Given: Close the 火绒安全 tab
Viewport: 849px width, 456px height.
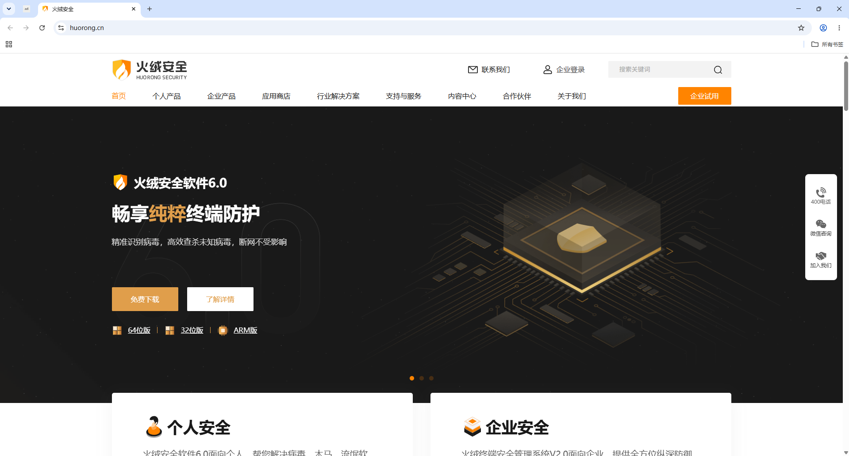Looking at the screenshot, I should [x=134, y=9].
